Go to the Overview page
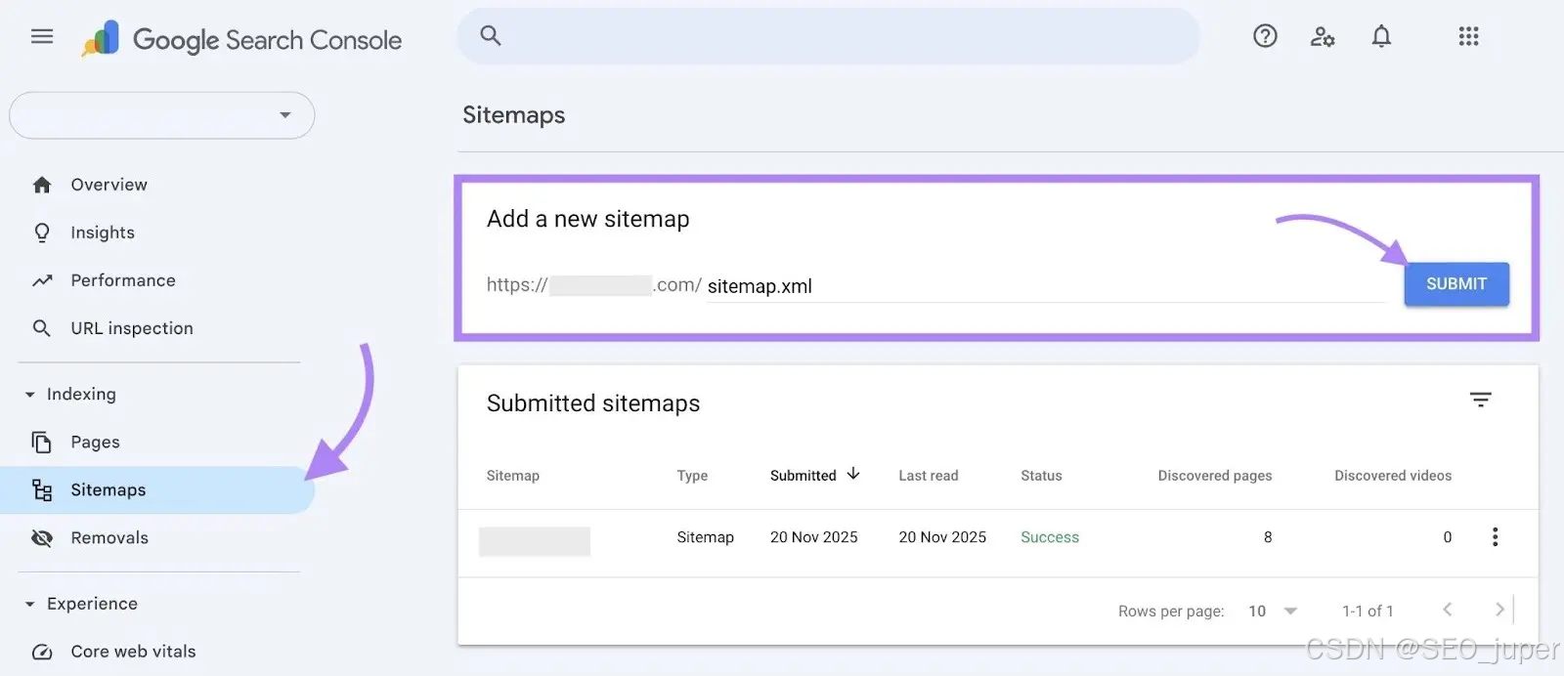 (x=109, y=185)
